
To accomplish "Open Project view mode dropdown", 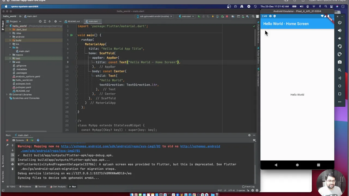I will [14, 22].
